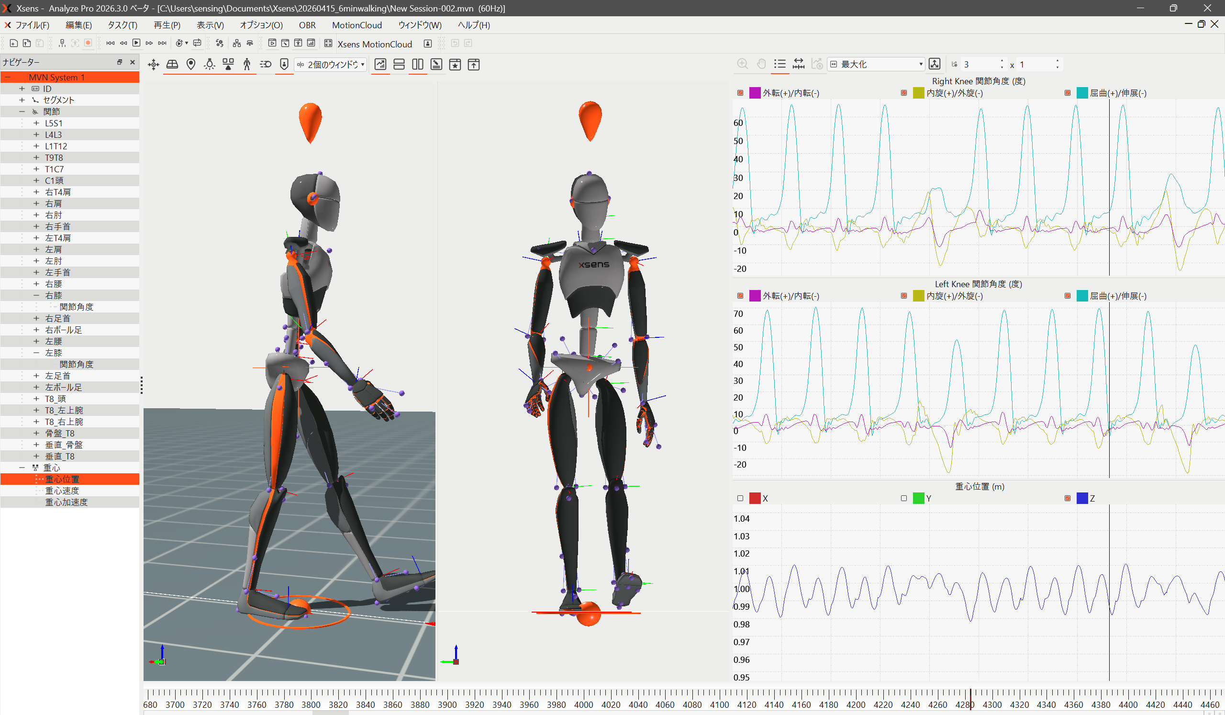The image size is (1225, 715).
Task: Open a file with the upload-page icon
Action: tap(27, 43)
